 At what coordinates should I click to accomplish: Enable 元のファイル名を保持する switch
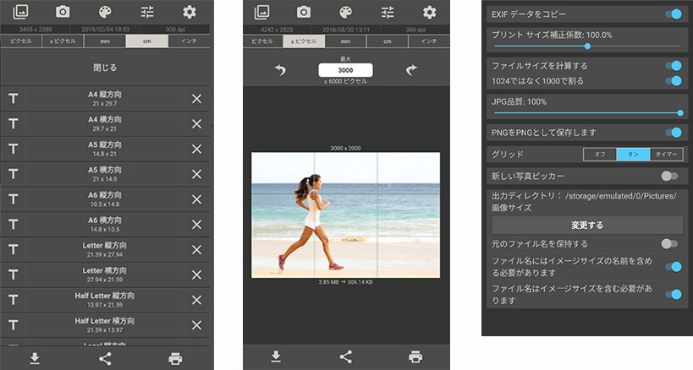(669, 243)
